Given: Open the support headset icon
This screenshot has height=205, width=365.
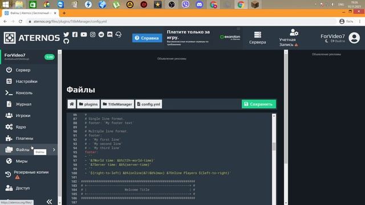Looking at the screenshot, I should (119, 34).
